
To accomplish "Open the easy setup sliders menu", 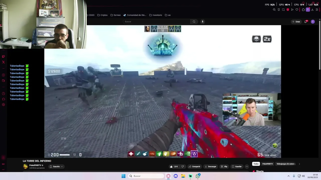I will 317,10.
